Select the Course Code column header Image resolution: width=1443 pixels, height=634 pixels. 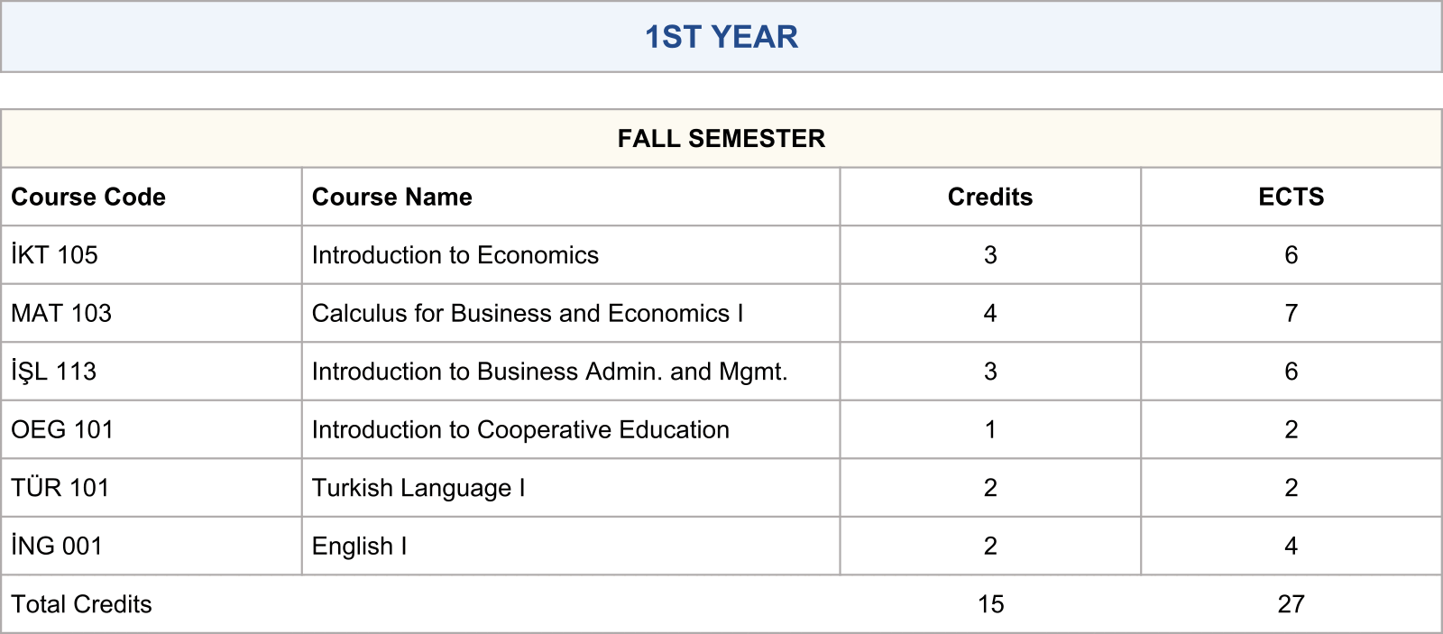(88, 197)
